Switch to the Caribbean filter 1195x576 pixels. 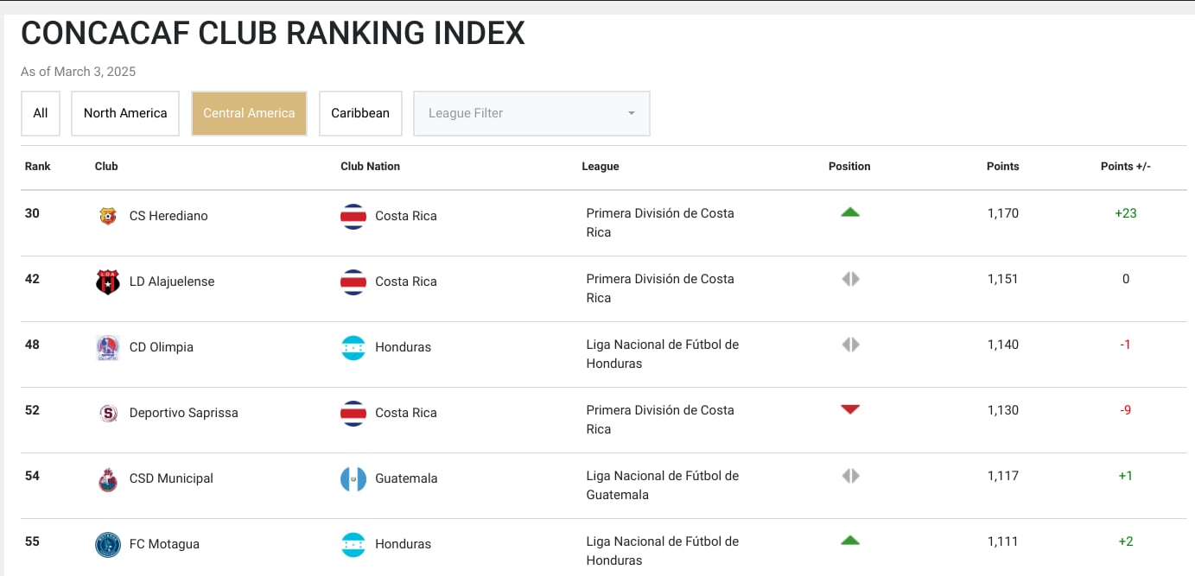(360, 113)
